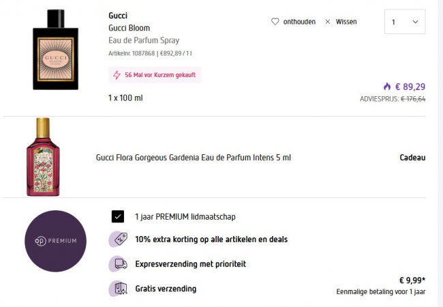Screen dimensions: 443x307
Task: Click the Gucci Bloom perfume bottle image
Action: pyautogui.click(x=56, y=50)
